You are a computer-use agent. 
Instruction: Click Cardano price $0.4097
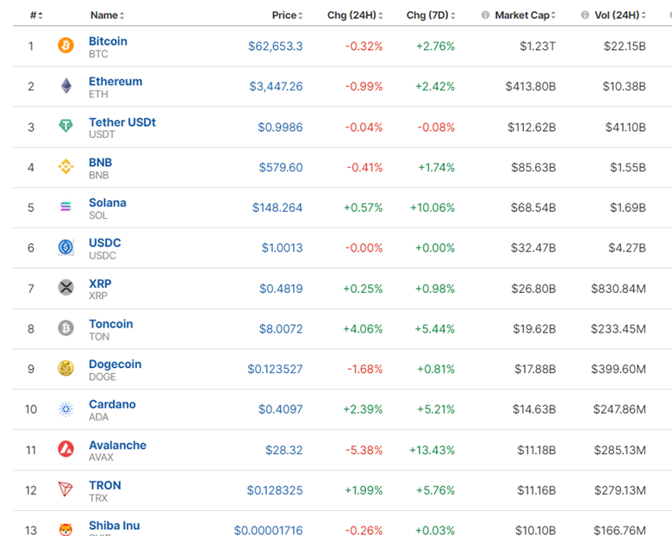[280, 409]
